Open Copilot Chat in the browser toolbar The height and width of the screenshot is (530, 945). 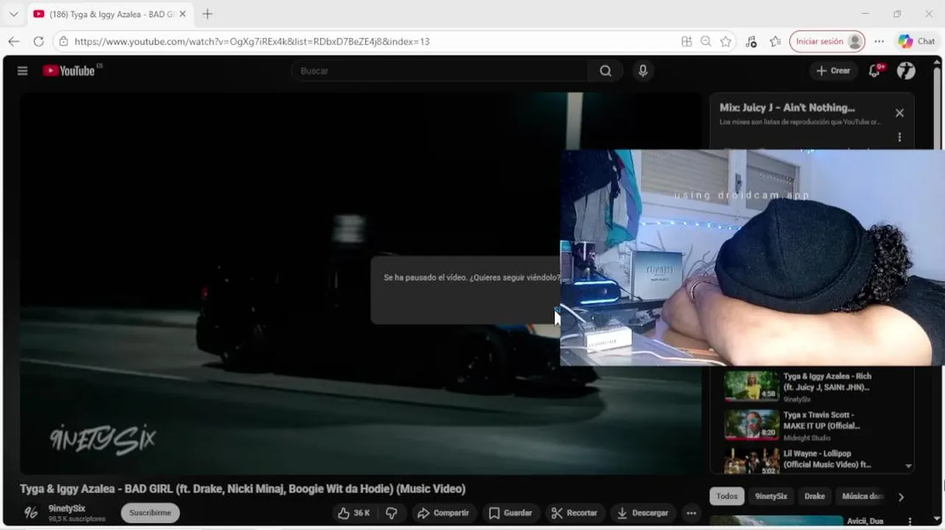916,42
